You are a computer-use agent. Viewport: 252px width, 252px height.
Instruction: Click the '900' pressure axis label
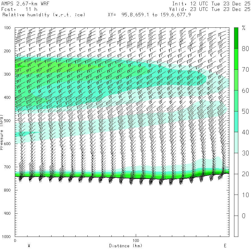(7, 213)
